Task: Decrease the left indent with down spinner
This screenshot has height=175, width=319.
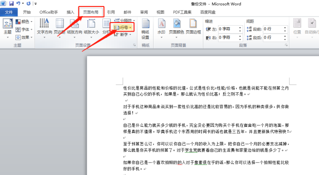Action: tap(240, 31)
